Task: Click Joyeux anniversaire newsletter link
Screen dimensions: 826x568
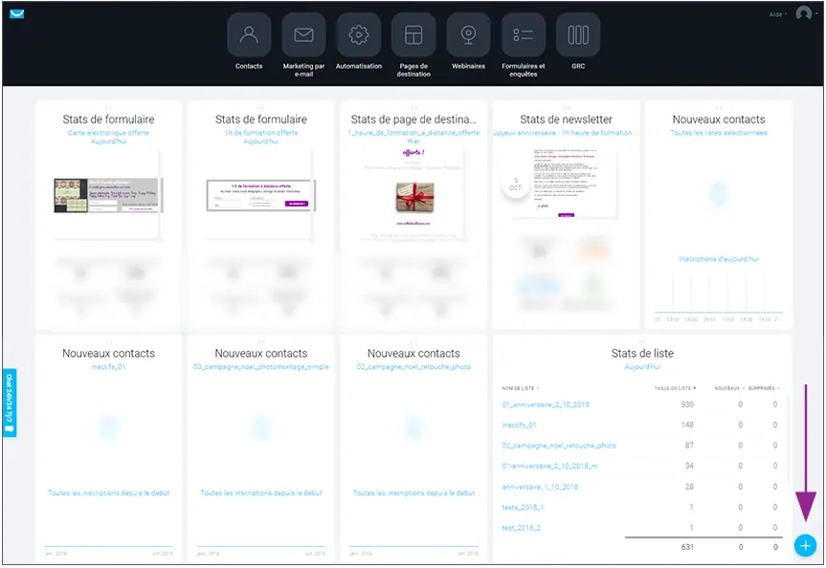Action: click(566, 133)
